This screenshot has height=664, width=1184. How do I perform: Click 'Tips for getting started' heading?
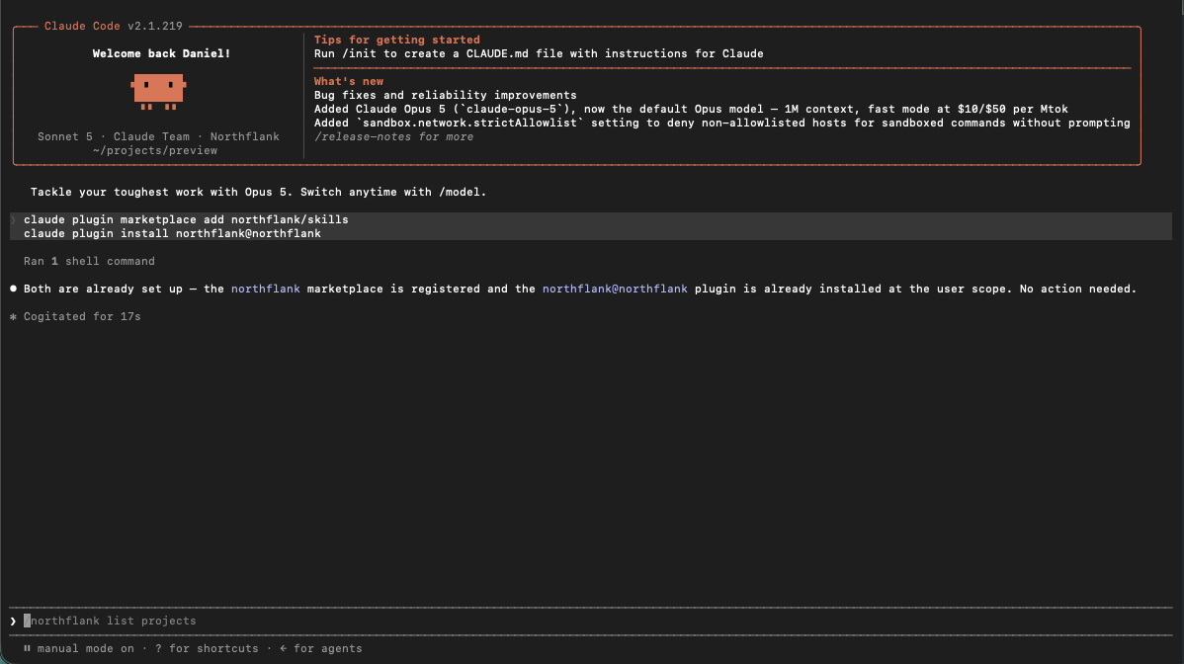[x=397, y=40]
